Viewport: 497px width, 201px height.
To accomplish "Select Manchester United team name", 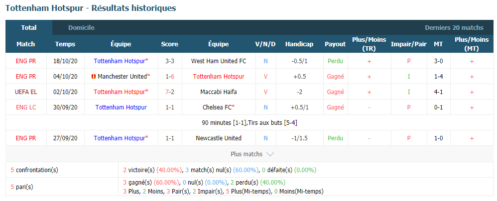I will pyautogui.click(x=123, y=77).
